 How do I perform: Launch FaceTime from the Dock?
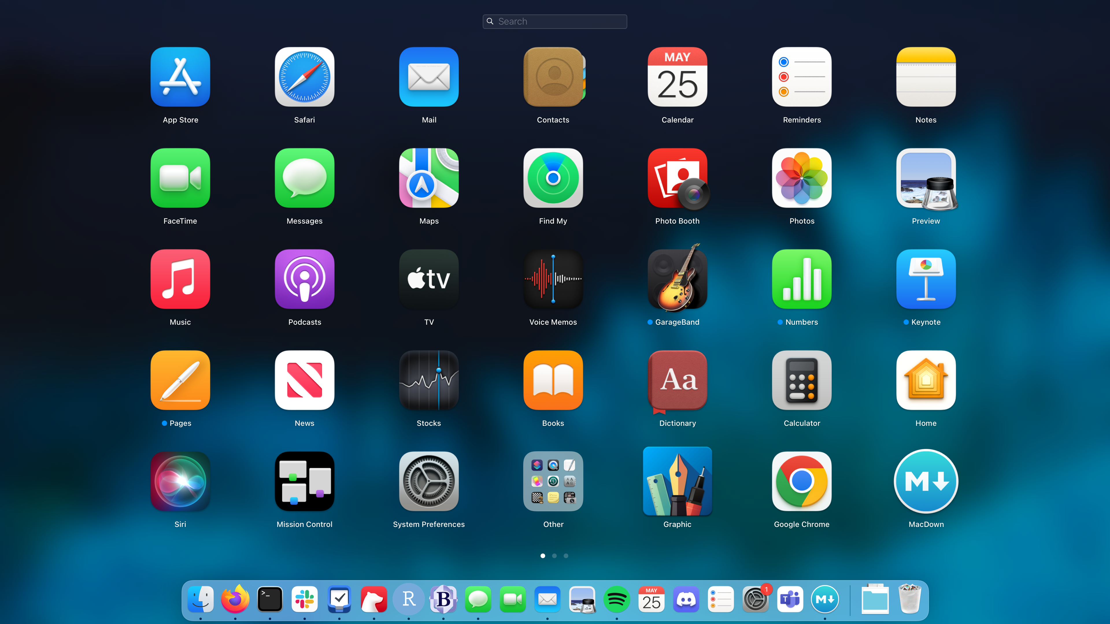(513, 599)
